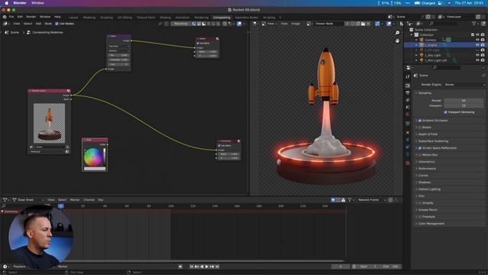Viewport: 488px width, 275px height.
Task: Open the Nearest Frame snapping selector
Action: click(x=371, y=200)
